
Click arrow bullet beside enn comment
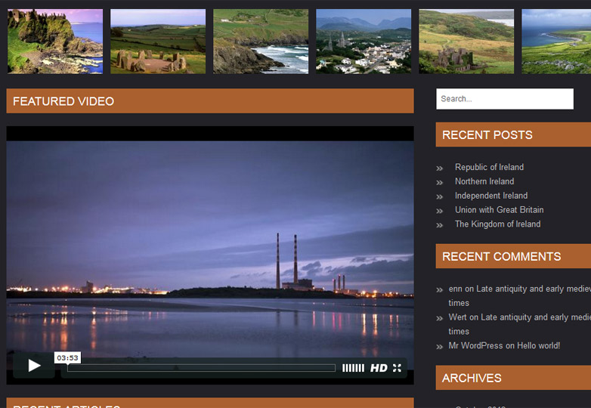[x=440, y=290]
